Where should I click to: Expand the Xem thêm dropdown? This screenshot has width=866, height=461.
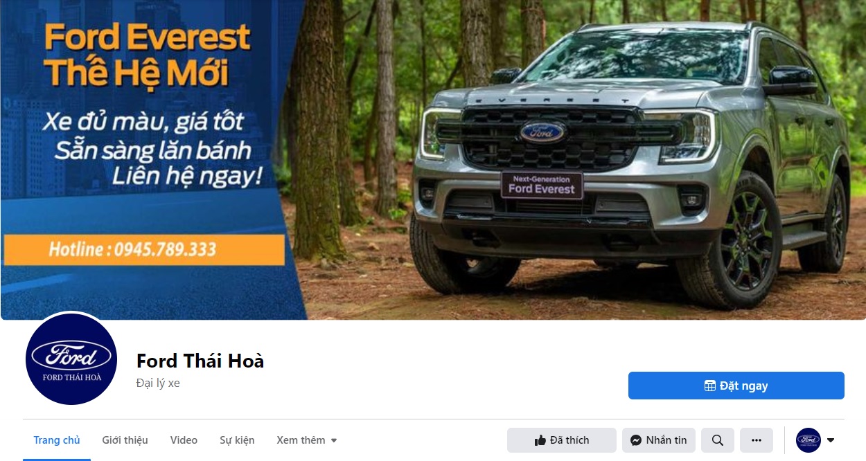(x=307, y=440)
